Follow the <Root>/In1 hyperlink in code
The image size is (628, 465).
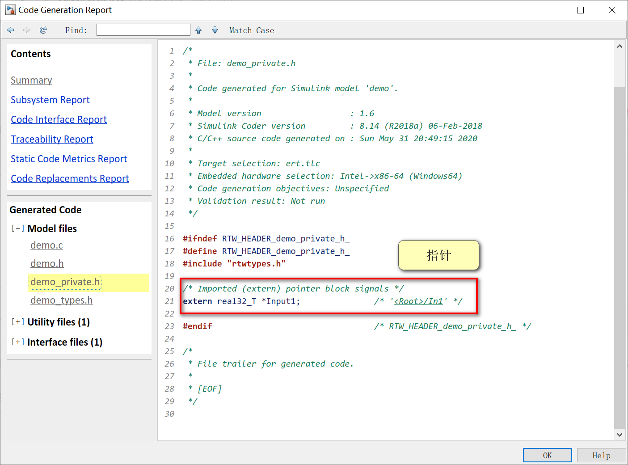pyautogui.click(x=418, y=301)
